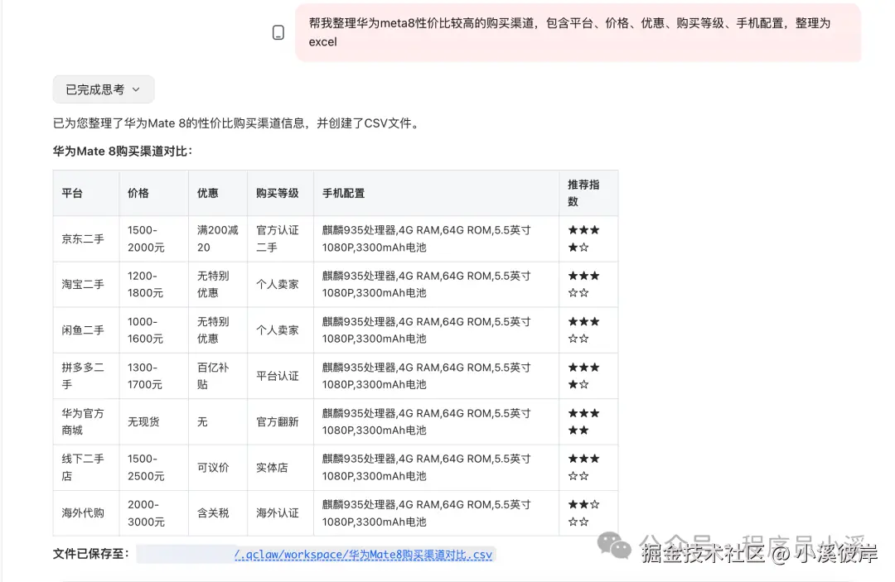Click the 线下二手店 platform cell
The width and height of the screenshot is (895, 582).
(x=86, y=468)
